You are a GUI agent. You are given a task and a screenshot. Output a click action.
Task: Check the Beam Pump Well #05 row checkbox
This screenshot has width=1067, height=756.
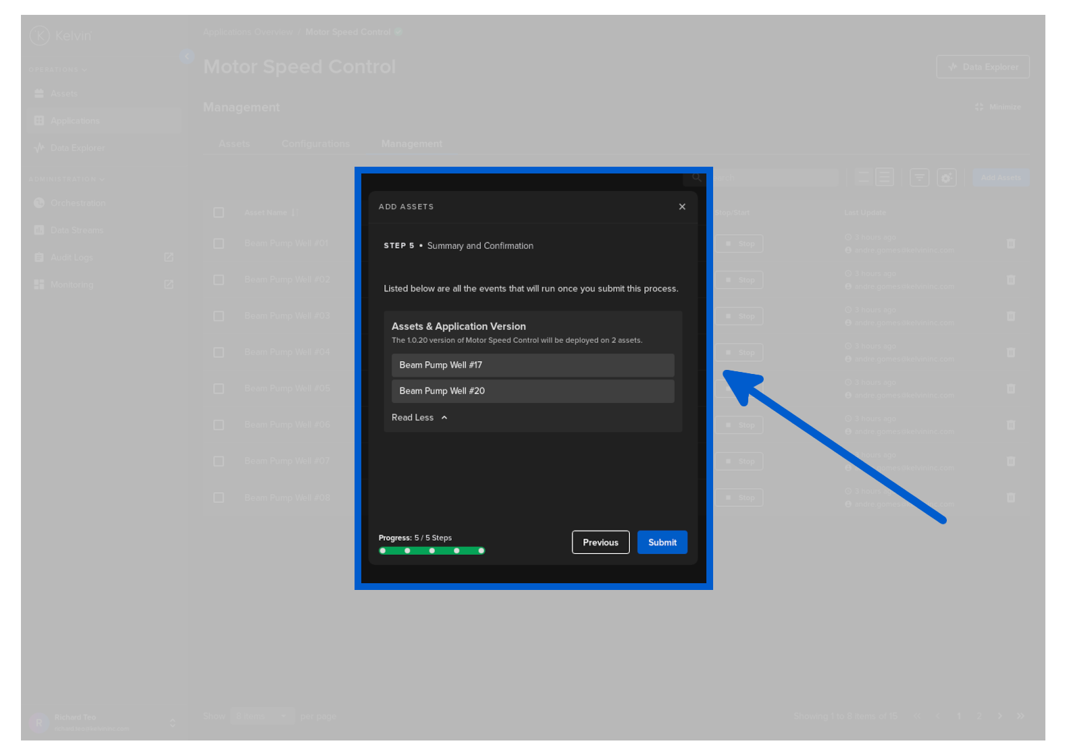[x=219, y=389]
